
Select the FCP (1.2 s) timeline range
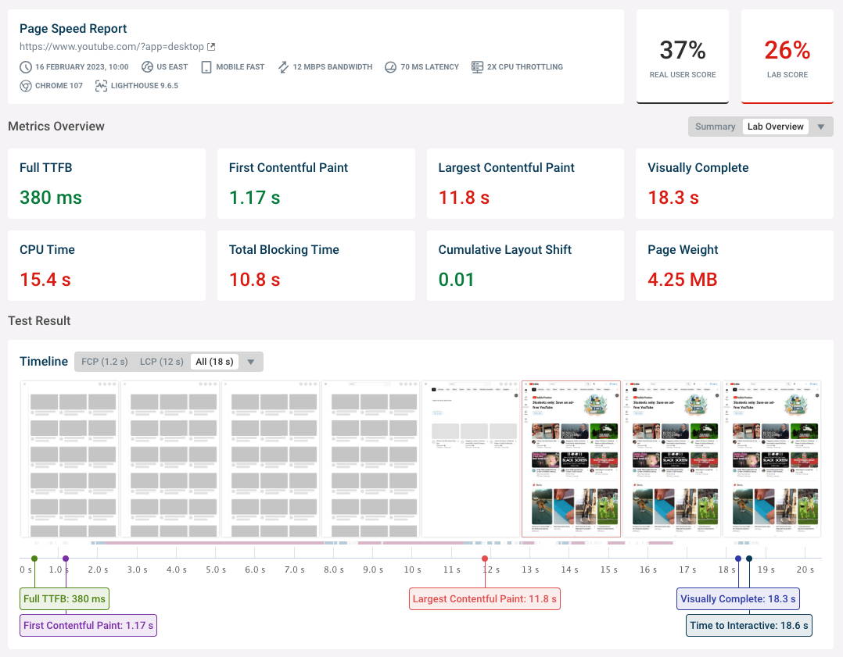click(x=105, y=362)
